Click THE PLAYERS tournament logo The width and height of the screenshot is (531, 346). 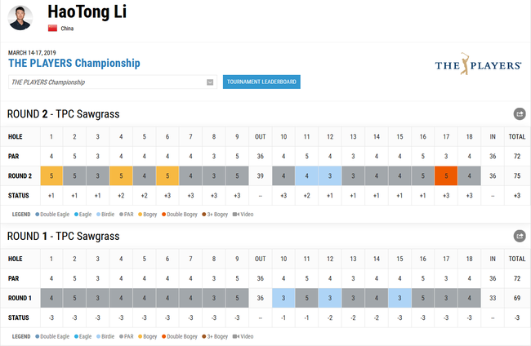point(478,64)
